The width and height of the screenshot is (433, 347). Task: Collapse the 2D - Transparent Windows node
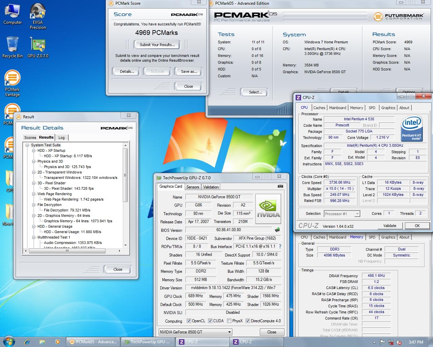pos(33,172)
